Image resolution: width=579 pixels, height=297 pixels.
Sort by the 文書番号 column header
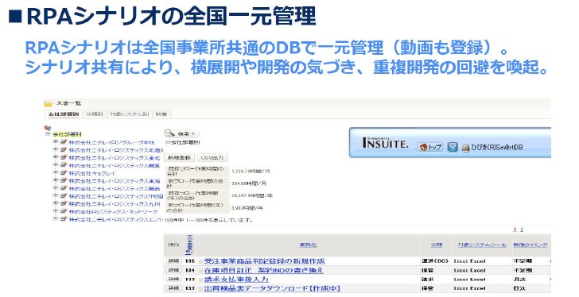coord(189,245)
